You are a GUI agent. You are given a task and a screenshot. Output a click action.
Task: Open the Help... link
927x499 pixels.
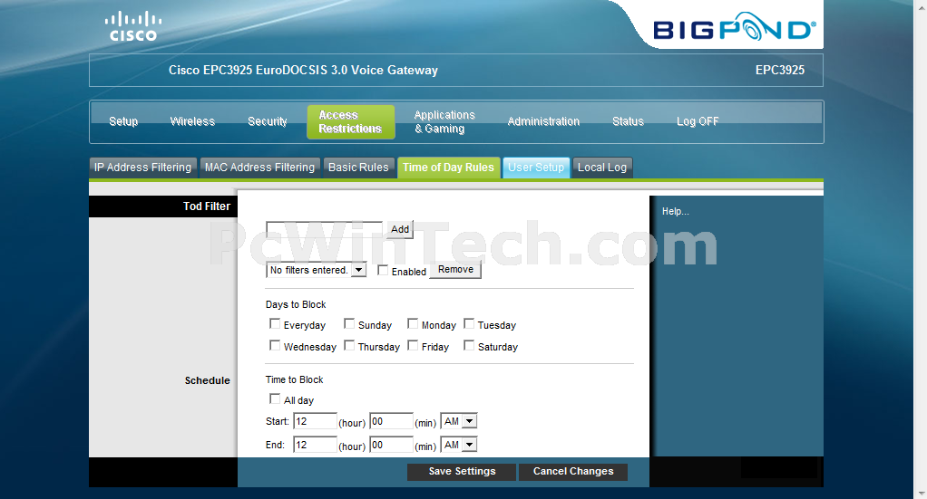click(x=675, y=211)
